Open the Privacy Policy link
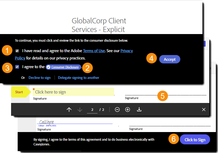The image size is (218, 153). point(127,51)
